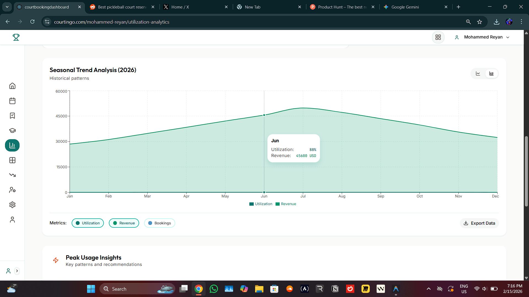
Task: Expand the Mohammed Reyan account dropdown
Action: pos(508,37)
